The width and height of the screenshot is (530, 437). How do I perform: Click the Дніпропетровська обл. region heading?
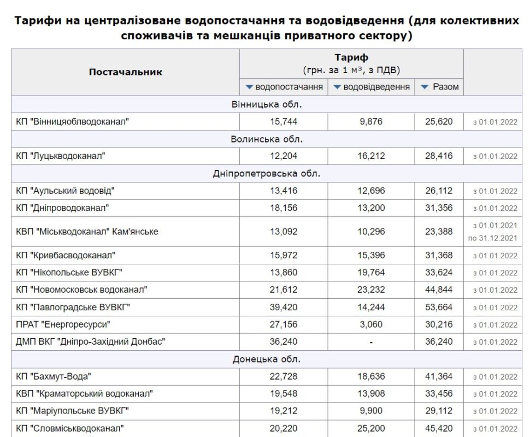[x=266, y=174]
